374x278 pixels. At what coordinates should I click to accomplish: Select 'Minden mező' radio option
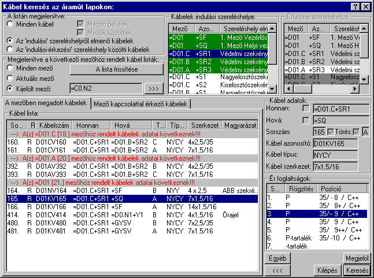(x=10, y=68)
